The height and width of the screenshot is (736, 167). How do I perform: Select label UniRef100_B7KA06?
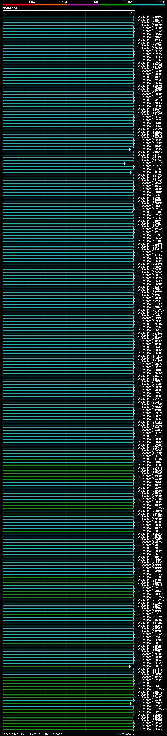point(150,184)
